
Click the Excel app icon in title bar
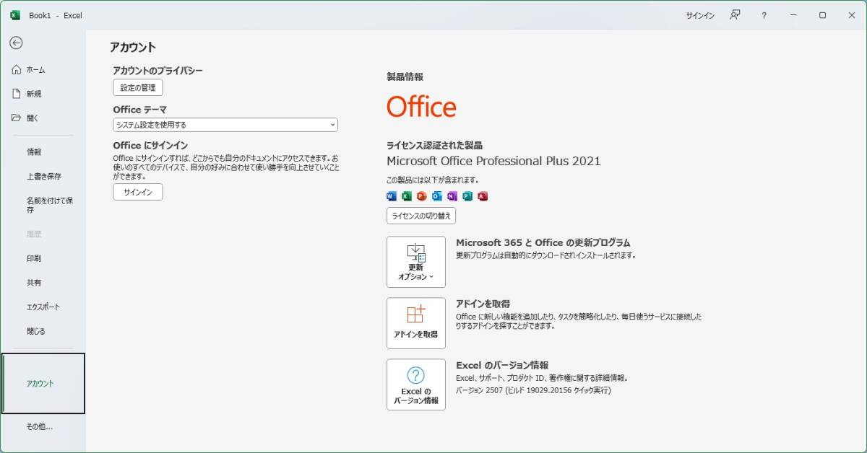[x=14, y=15]
